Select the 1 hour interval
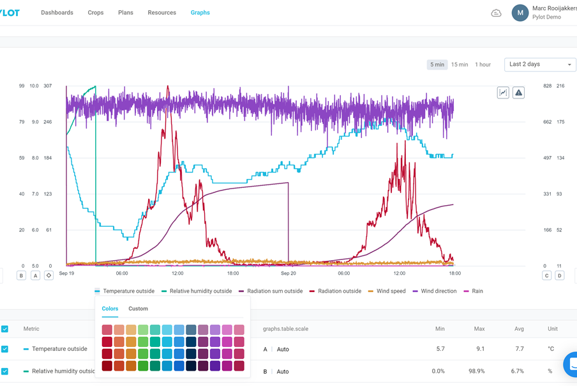The image size is (577, 386). tap(483, 65)
